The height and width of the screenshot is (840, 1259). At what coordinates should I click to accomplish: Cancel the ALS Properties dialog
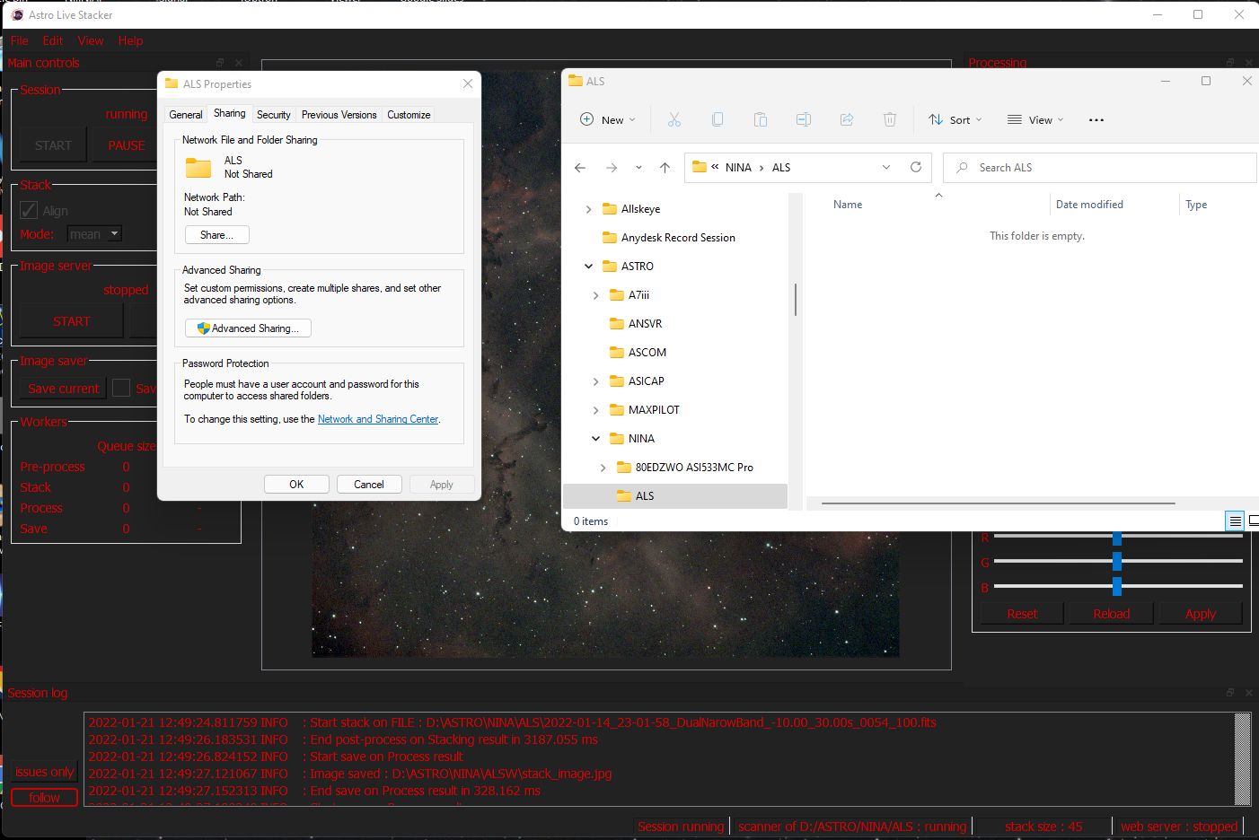369,485
